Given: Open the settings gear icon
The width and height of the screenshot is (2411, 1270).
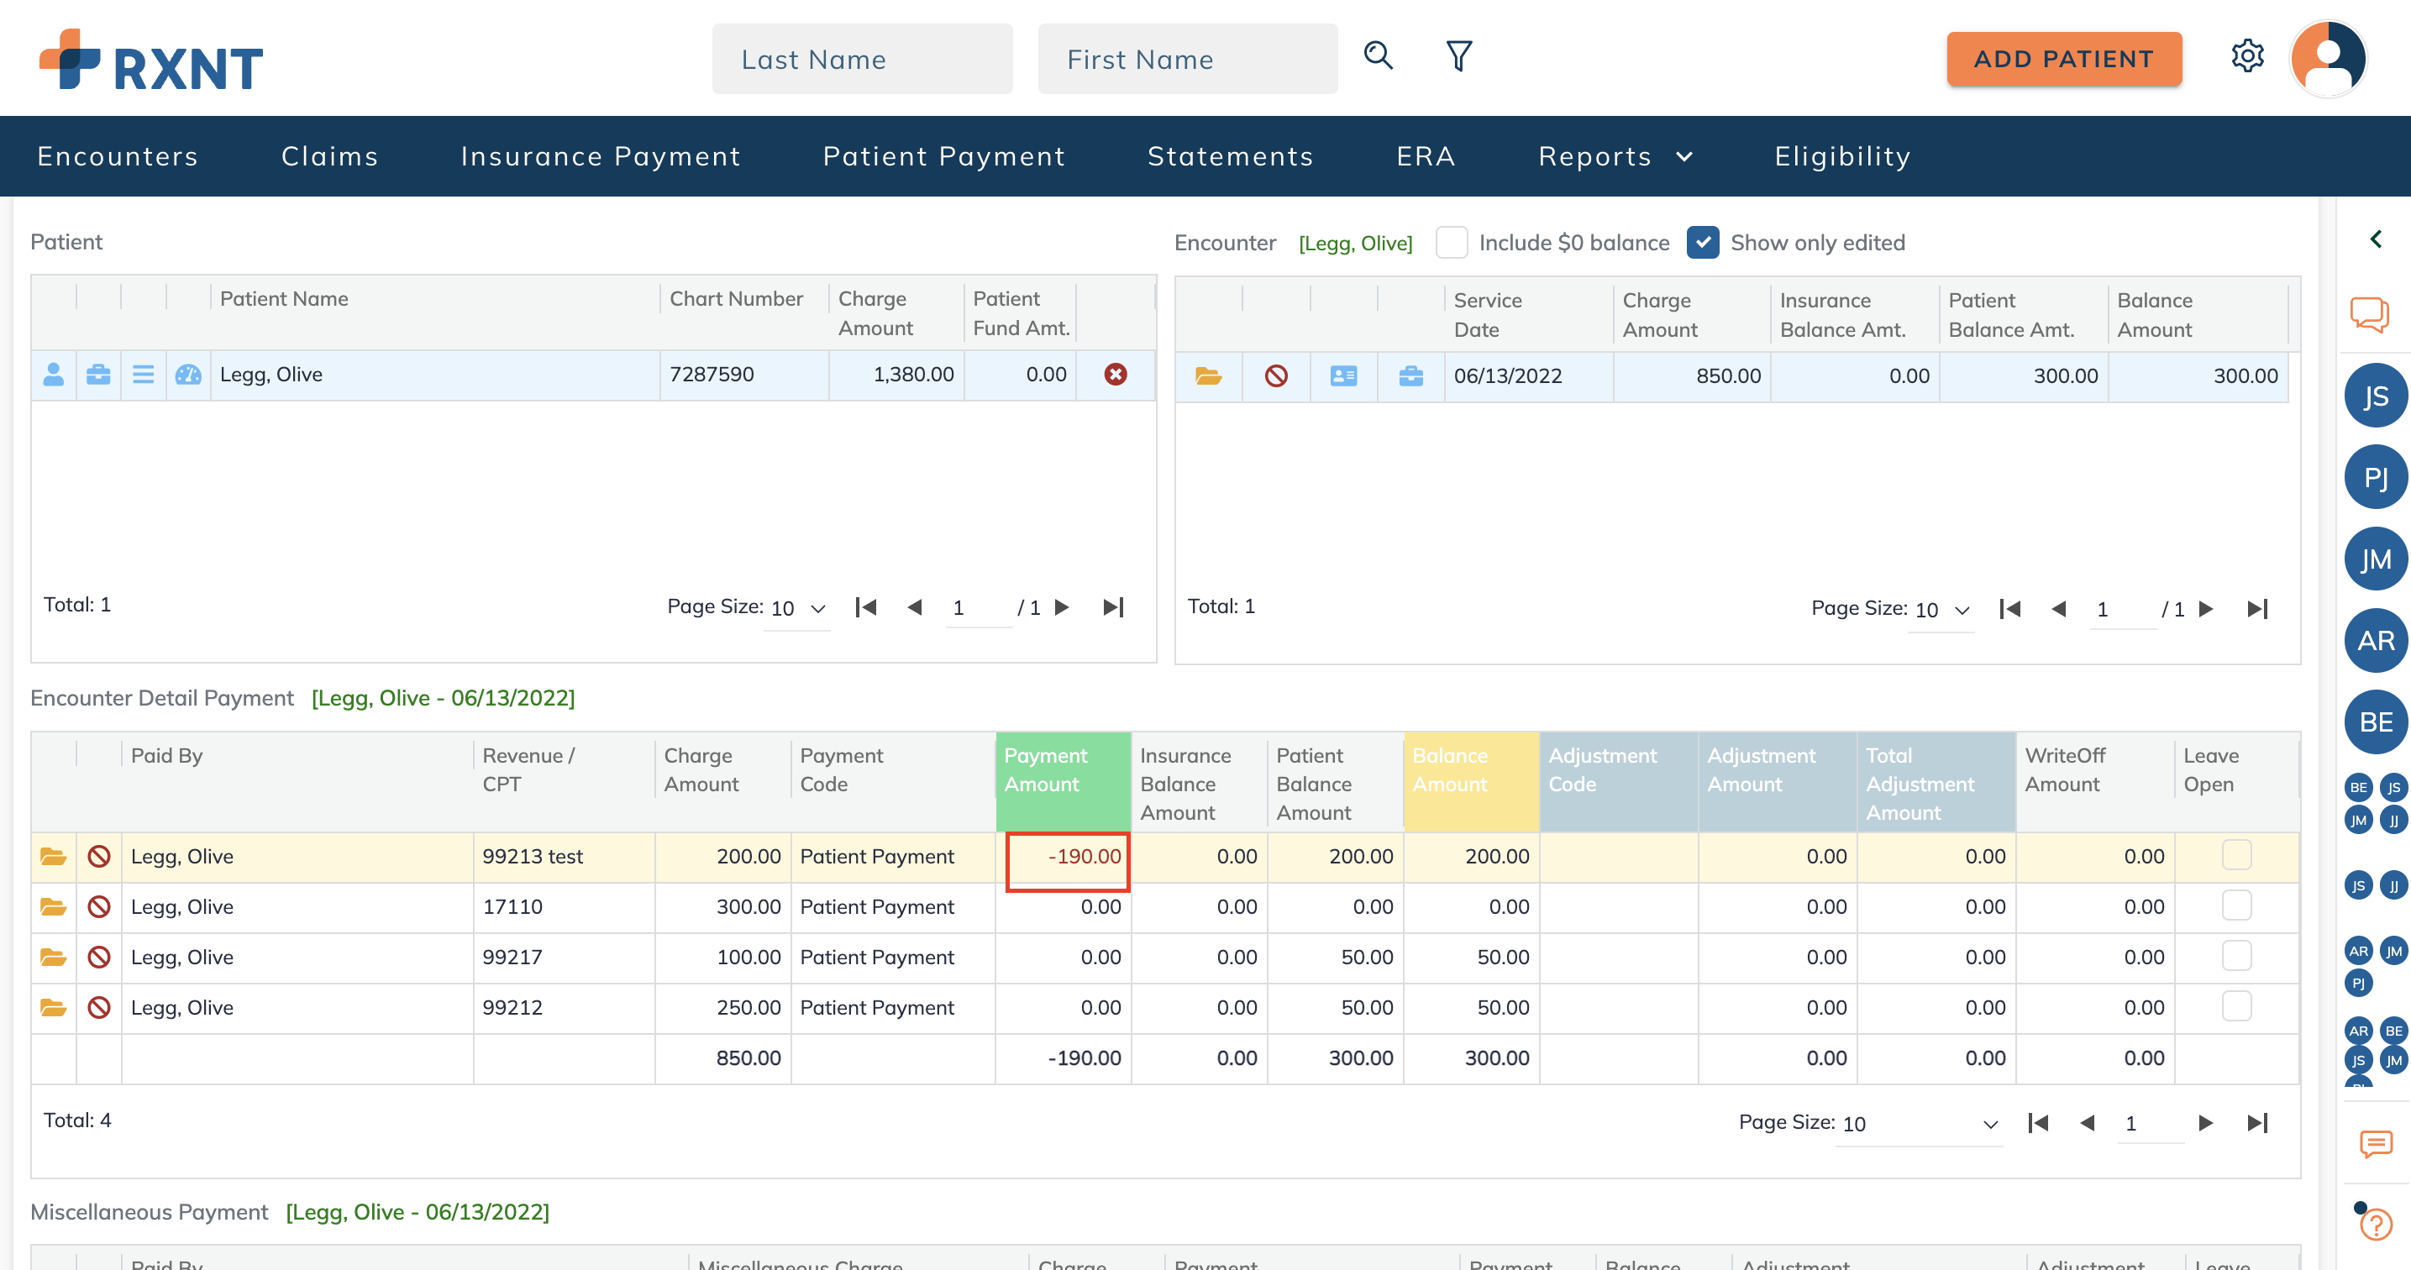Looking at the screenshot, I should [x=2246, y=56].
